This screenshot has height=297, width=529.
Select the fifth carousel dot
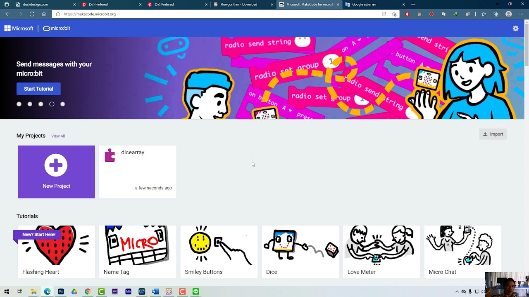(x=63, y=104)
